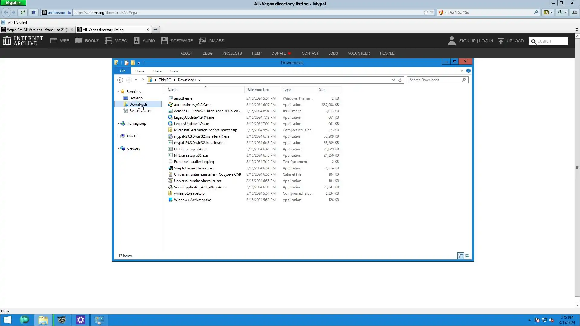Click the browser reload button
The image size is (580, 326).
pyautogui.click(x=23, y=12)
